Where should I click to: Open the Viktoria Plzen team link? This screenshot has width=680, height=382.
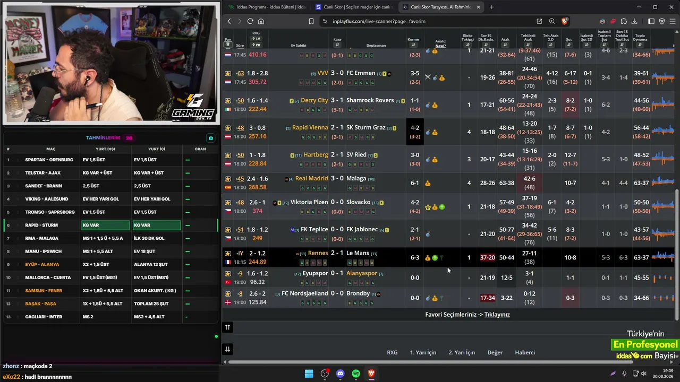[x=309, y=202]
